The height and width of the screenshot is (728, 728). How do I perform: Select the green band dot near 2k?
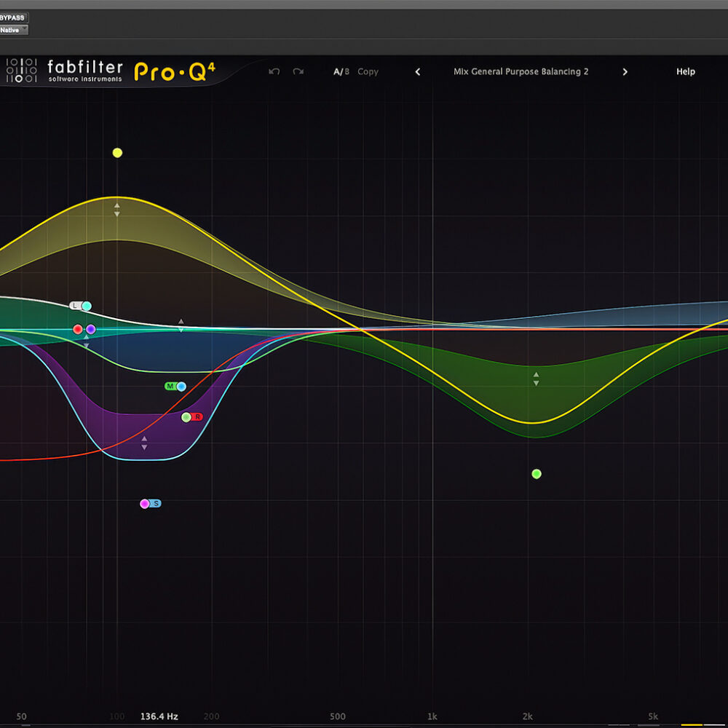[x=537, y=474]
